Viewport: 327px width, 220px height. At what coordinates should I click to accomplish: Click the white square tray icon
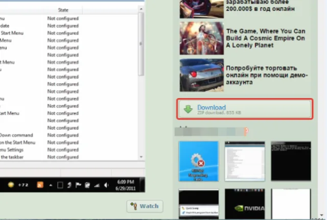(x=60, y=185)
